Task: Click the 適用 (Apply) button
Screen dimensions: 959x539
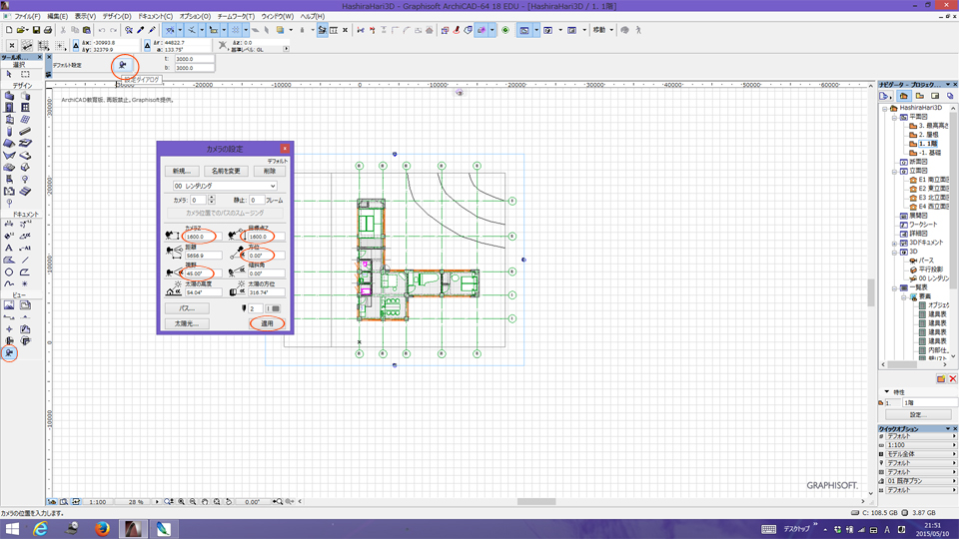Action: click(267, 323)
